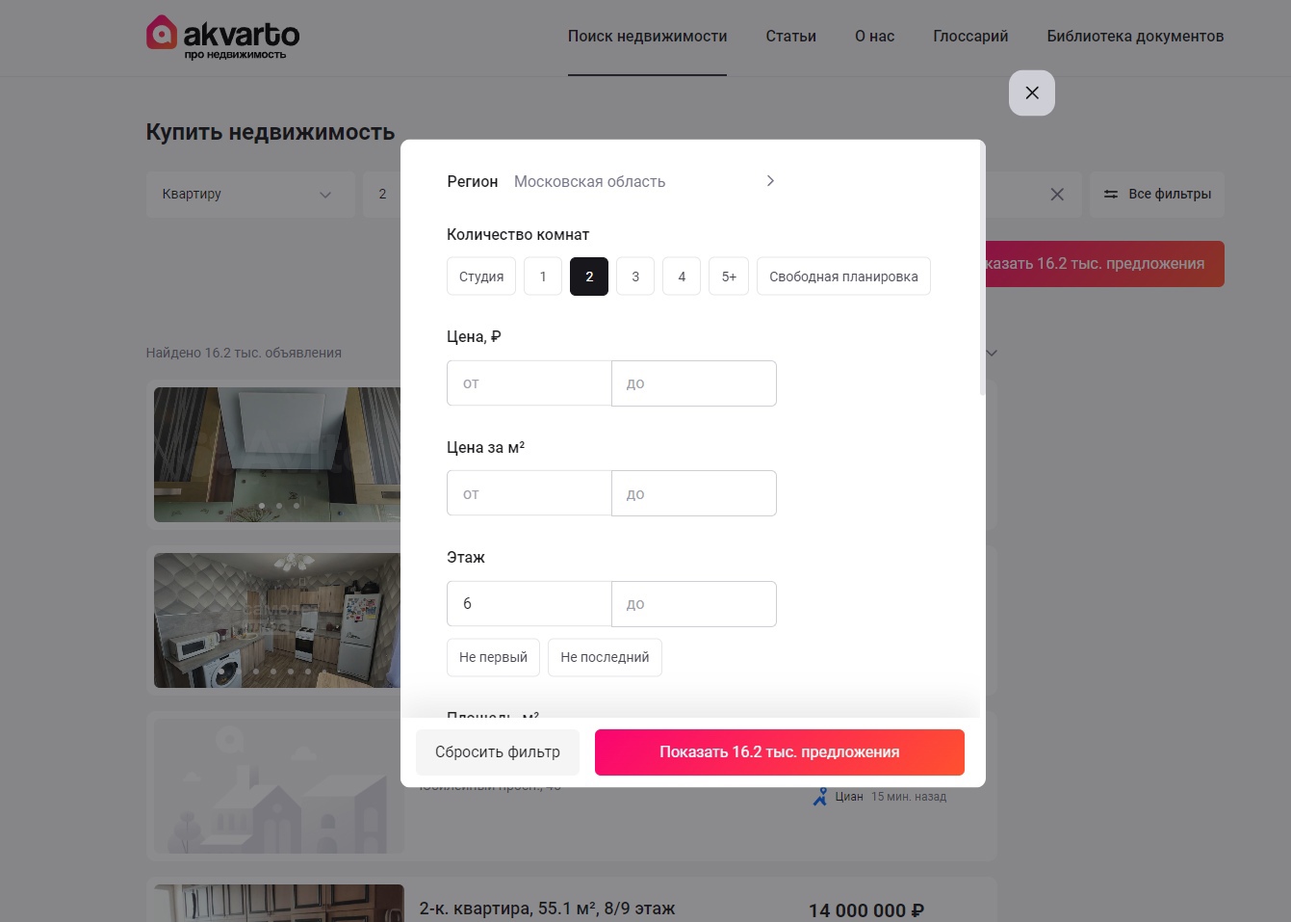Click the Цена за м² от field
The height and width of the screenshot is (922, 1291).
click(x=529, y=493)
